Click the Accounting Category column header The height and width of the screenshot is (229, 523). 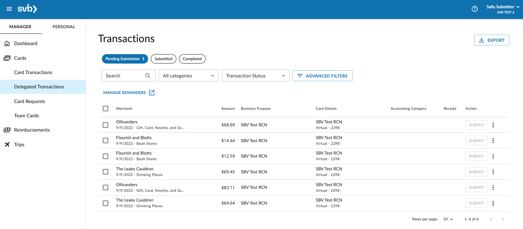[x=408, y=109]
